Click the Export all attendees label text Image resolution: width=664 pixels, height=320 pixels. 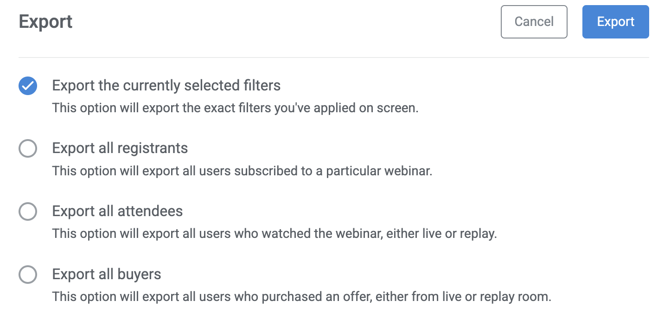117,211
